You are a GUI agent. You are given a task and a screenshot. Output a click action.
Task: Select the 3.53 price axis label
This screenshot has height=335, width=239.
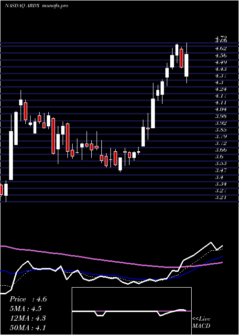point(221,164)
